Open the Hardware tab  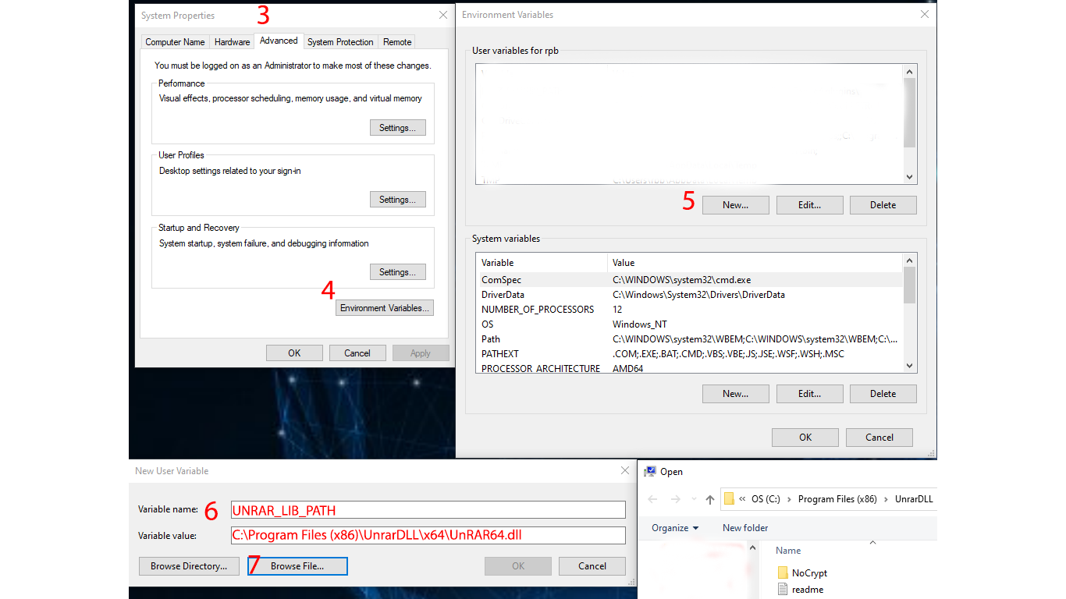(x=232, y=42)
